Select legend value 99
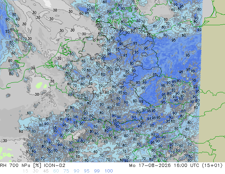The image size is (225, 174). [x=97, y=171]
